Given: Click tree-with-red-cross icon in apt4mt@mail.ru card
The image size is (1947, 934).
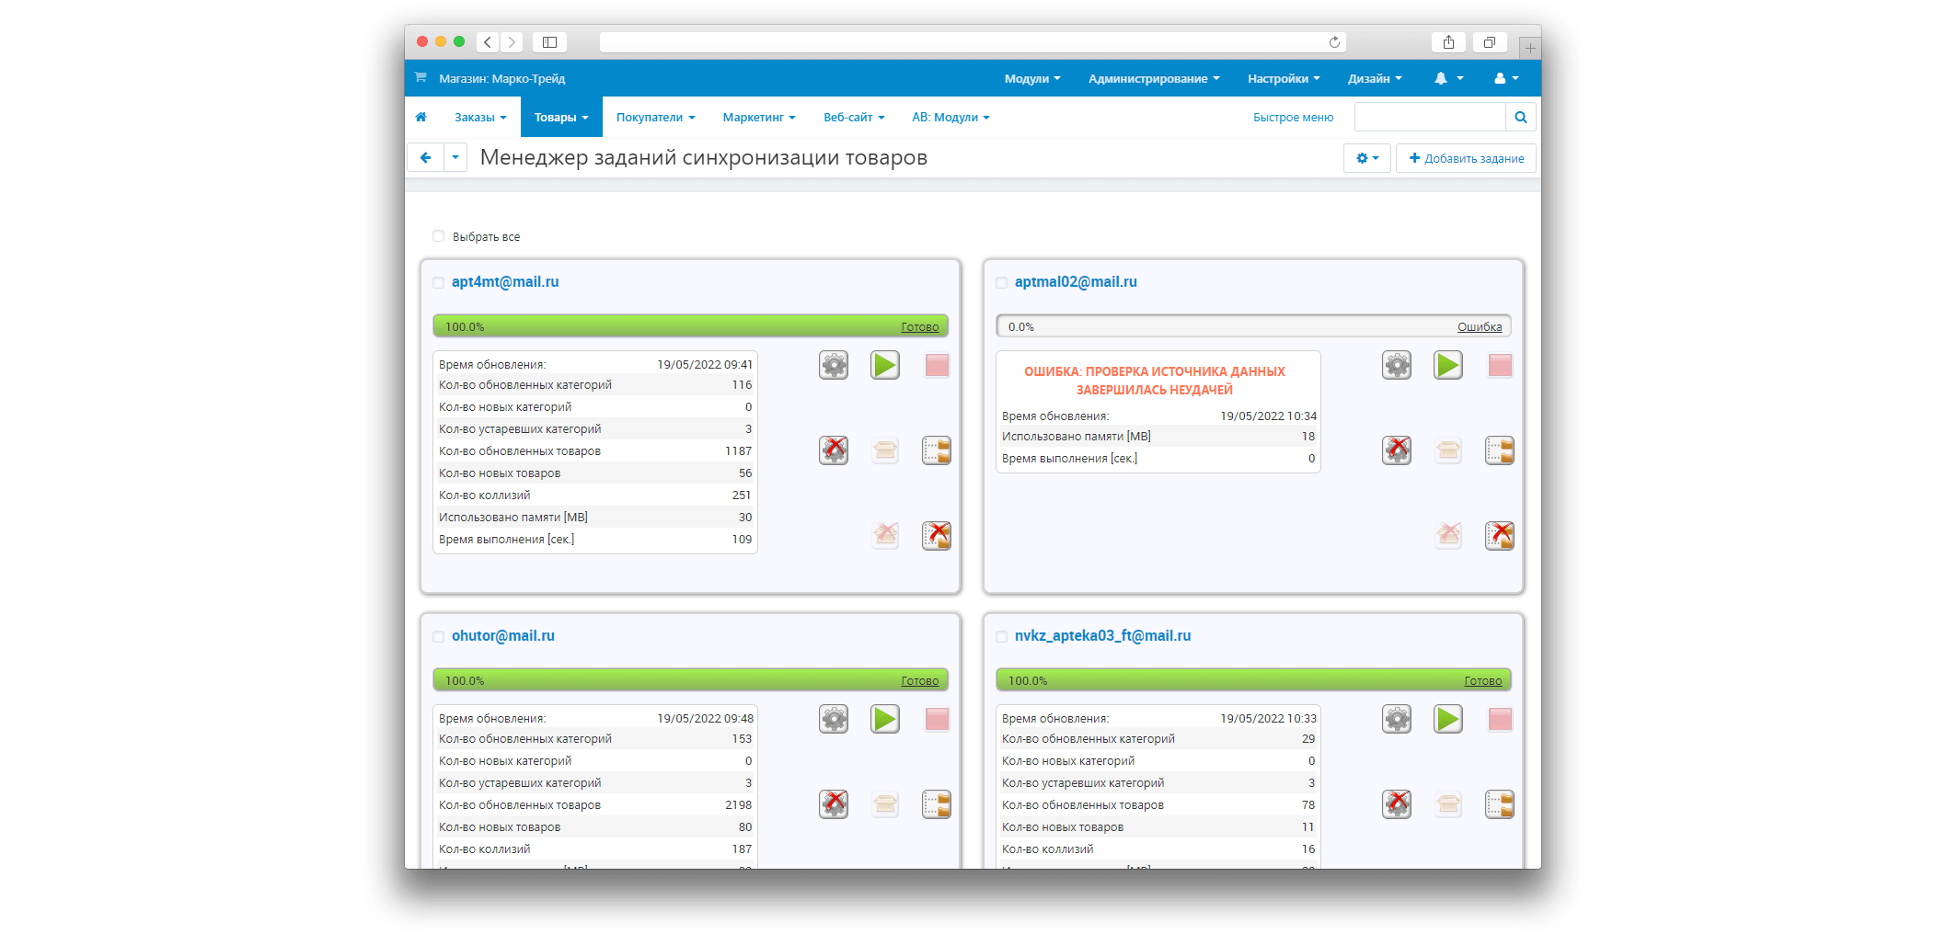Looking at the screenshot, I should pyautogui.click(x=937, y=534).
